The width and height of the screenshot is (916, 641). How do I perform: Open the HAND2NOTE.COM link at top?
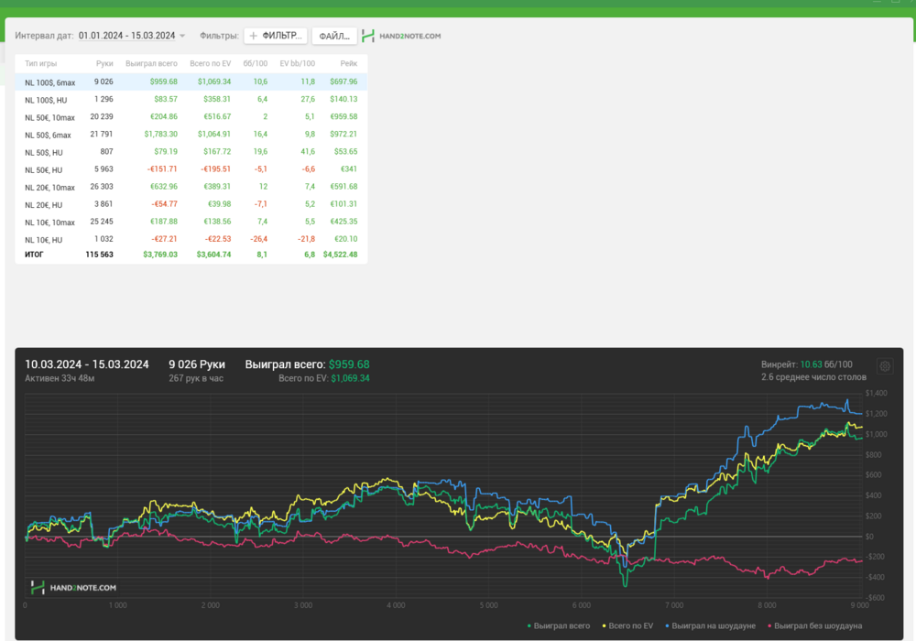click(410, 36)
